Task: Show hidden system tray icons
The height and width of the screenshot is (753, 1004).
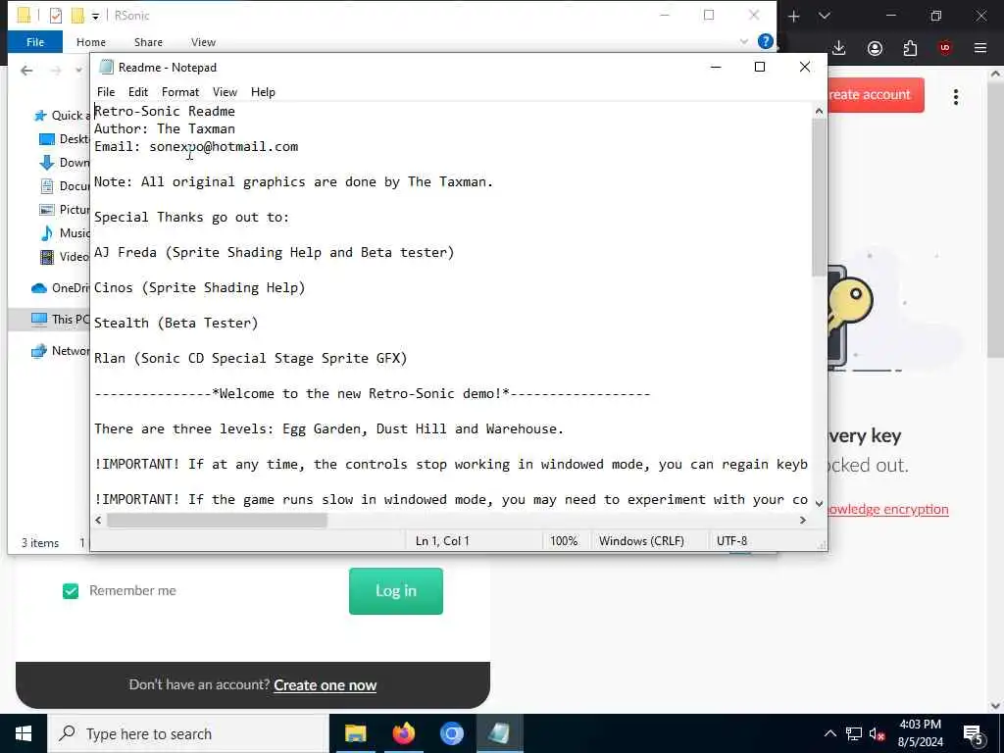Action: [x=829, y=733]
